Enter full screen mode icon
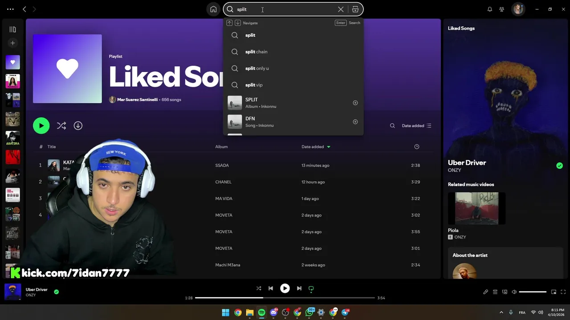This screenshot has width=570, height=320. click(x=563, y=292)
